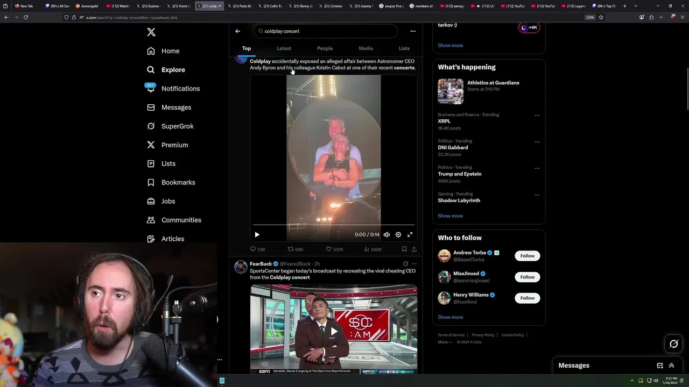Open Premium in sidebar

(x=167, y=145)
